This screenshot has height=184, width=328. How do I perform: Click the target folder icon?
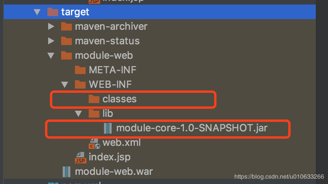(x=52, y=12)
